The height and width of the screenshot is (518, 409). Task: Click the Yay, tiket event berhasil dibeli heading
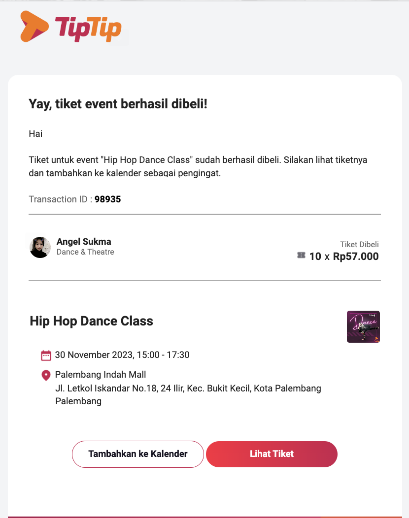118,104
